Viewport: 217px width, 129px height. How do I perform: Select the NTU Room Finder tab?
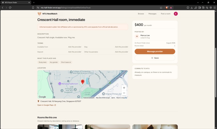(16, 2)
